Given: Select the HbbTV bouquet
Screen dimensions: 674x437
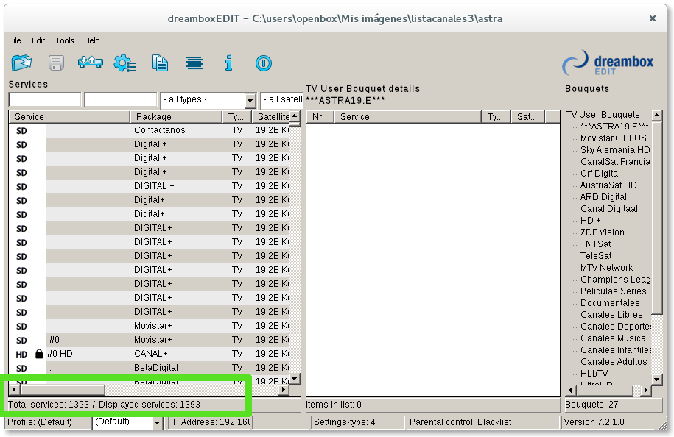Looking at the screenshot, I should coord(594,374).
